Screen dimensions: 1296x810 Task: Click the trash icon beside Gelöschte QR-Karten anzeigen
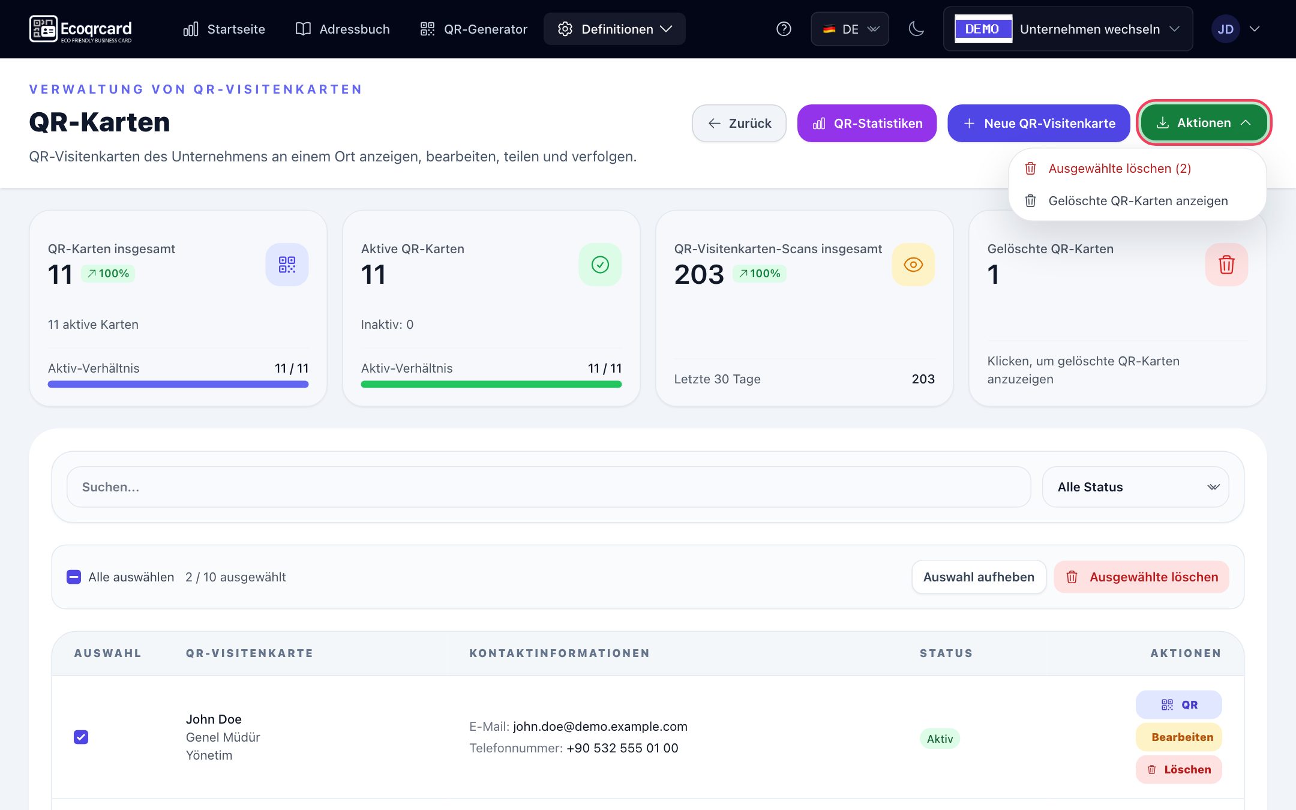(1030, 201)
